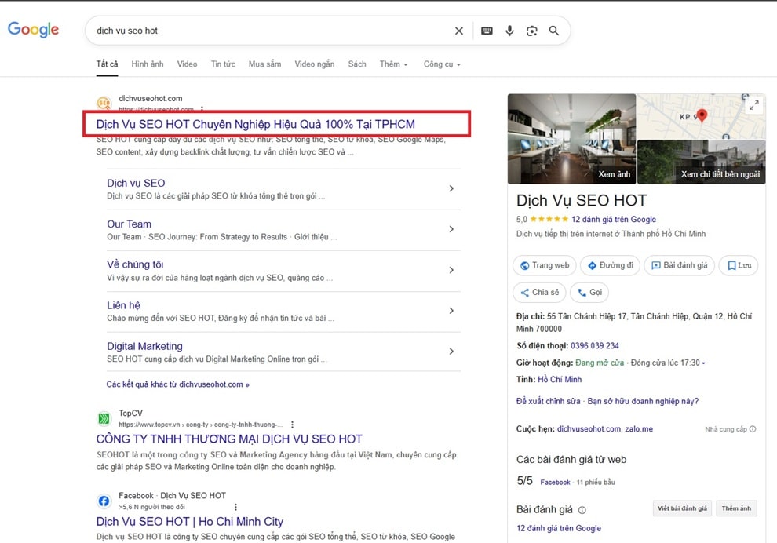Switch to the Tin tức tab

point(223,64)
